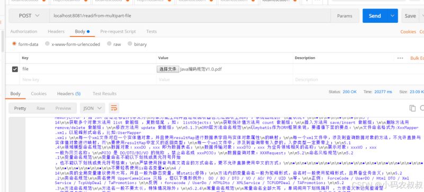Click the Key column header
The width and height of the screenshot is (424, 192).
pos(25,58)
